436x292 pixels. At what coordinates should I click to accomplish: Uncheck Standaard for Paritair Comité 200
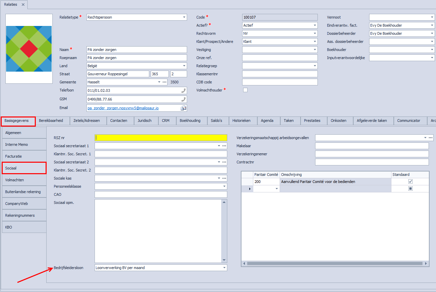pos(410,182)
